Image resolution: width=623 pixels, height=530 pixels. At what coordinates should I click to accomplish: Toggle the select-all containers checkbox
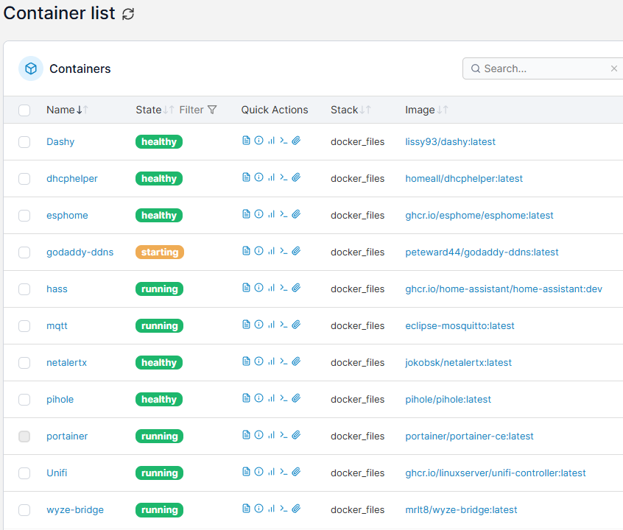tap(24, 110)
